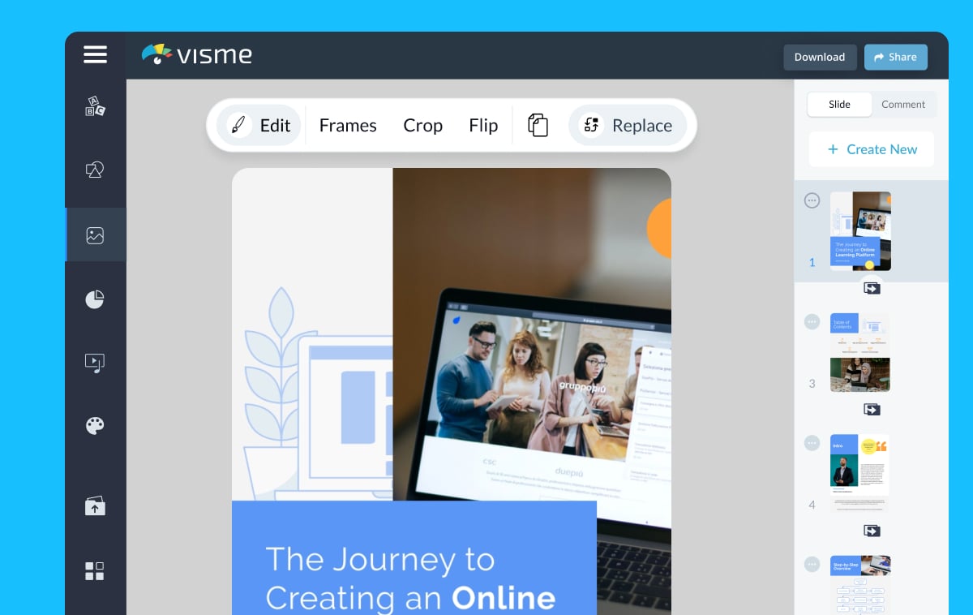This screenshot has width=973, height=615.
Task: Click the heading "The Journey to Creating an Online"
Action: point(410,578)
